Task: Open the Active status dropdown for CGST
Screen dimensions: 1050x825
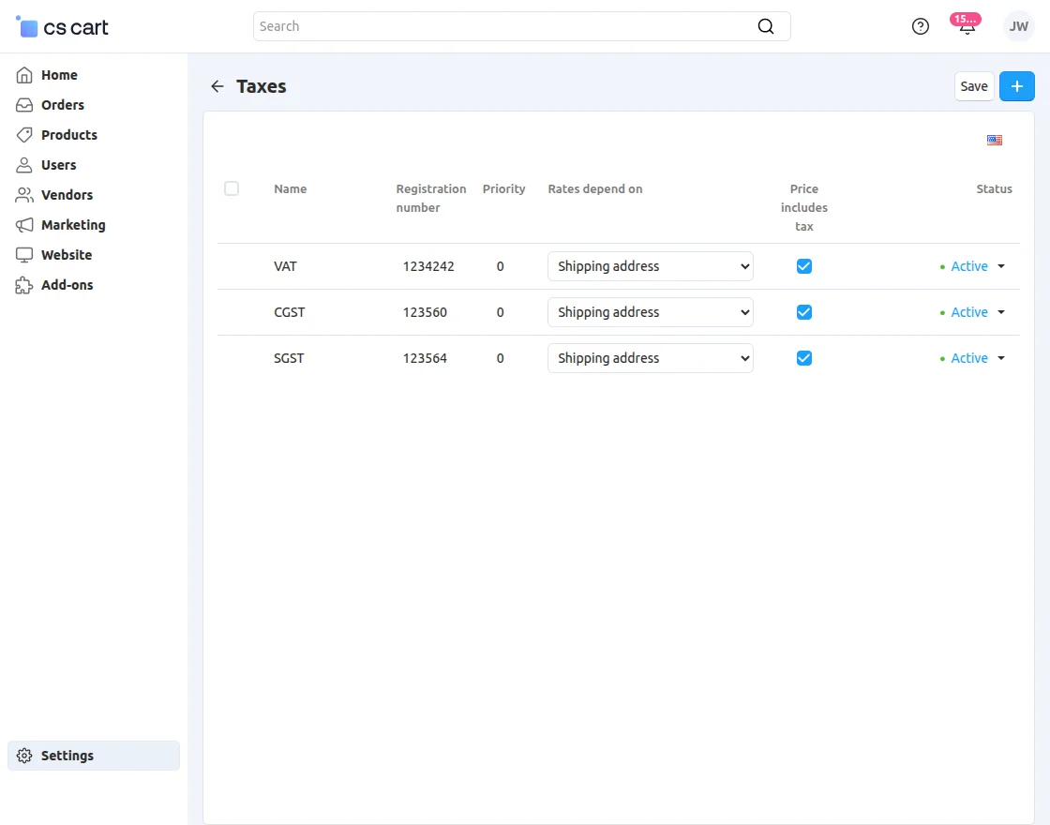Action: tap(975, 312)
